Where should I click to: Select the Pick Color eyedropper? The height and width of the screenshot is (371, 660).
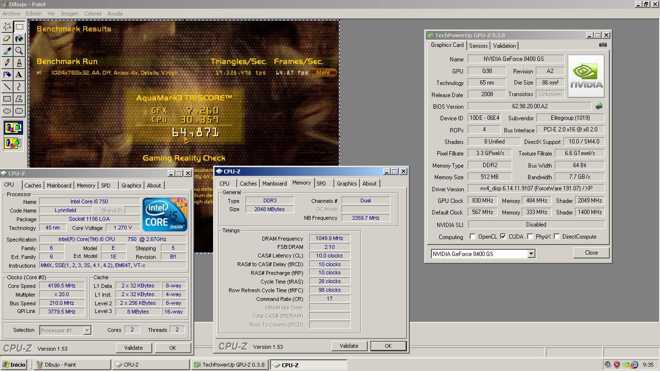(x=7, y=51)
